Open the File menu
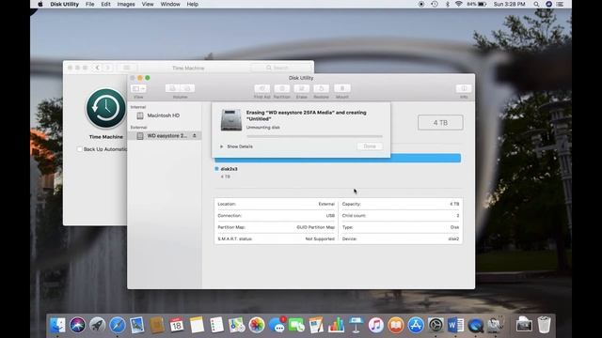The width and height of the screenshot is (602, 338). coord(90,4)
